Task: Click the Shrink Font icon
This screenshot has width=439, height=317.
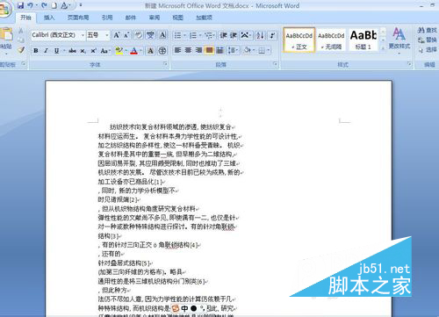Action: click(126, 35)
